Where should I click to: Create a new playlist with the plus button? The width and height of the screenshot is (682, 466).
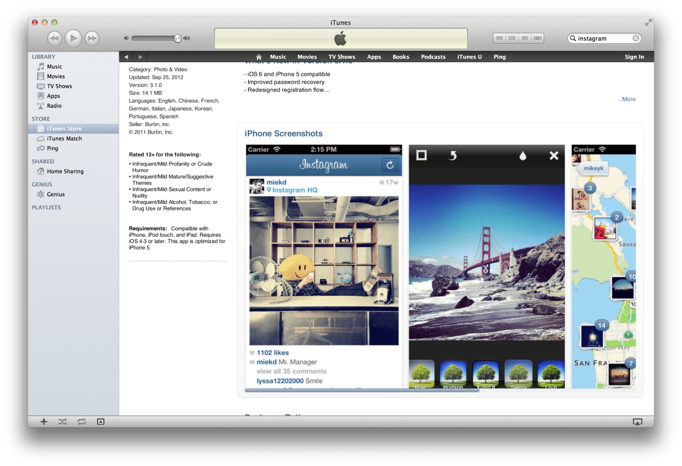pos(43,421)
